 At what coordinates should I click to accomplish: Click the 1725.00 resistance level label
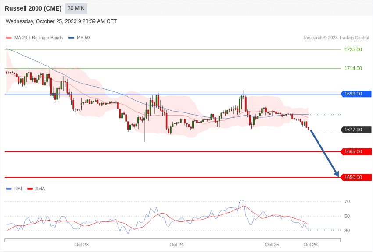353,49
